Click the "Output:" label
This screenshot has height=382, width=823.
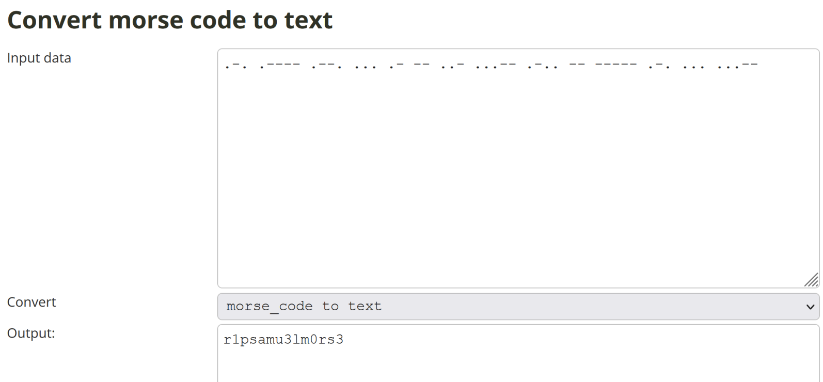point(31,333)
